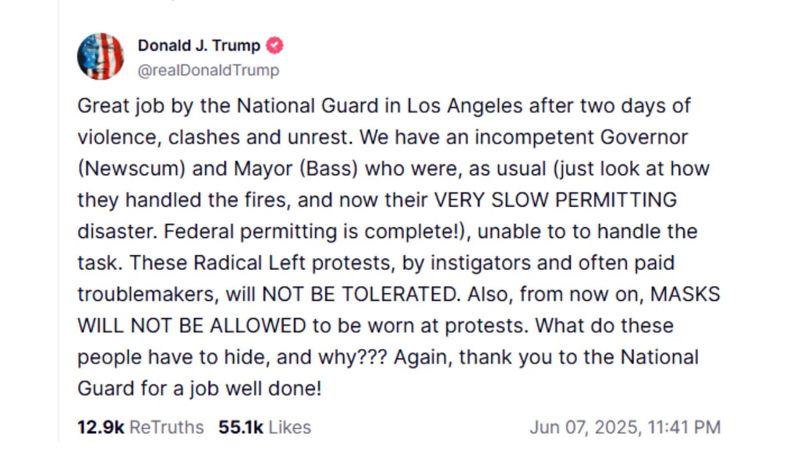Click the red verified badge icon
800x450 pixels.
[275, 46]
